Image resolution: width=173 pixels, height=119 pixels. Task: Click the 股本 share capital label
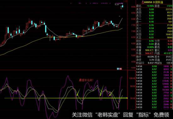157,57
